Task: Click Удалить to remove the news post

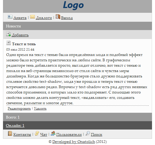Action: pos(40,108)
